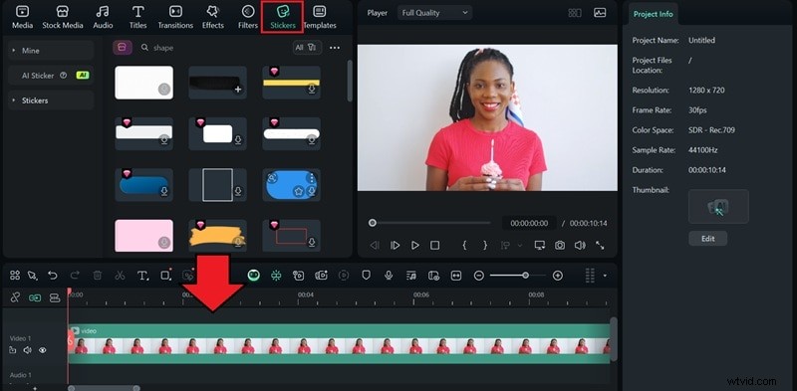The height and width of the screenshot is (391, 797).
Task: Click the timeline marker shield icon
Action: 366,276
